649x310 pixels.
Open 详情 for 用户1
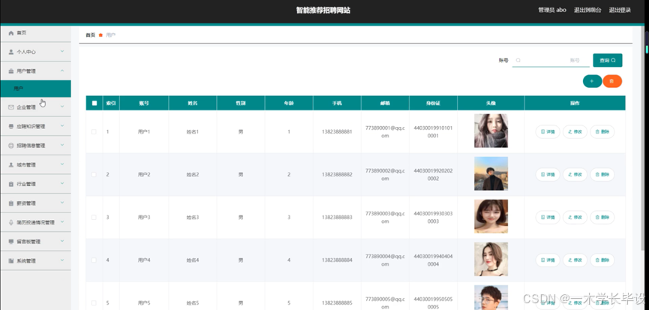tap(548, 131)
